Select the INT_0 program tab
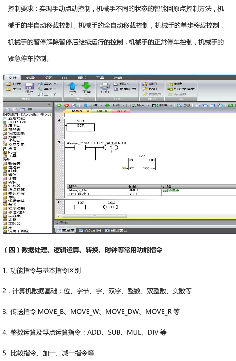 pos(121,111)
